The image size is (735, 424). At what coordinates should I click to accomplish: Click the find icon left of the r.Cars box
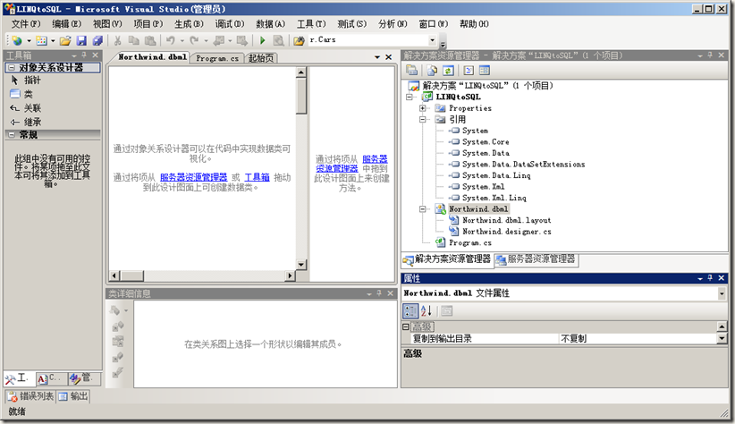click(299, 41)
